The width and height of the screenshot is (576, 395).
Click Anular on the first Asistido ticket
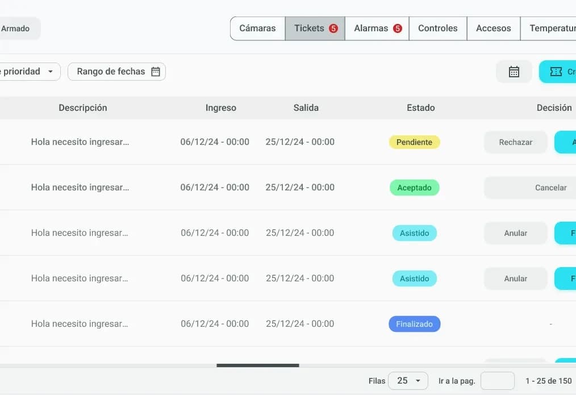515,233
